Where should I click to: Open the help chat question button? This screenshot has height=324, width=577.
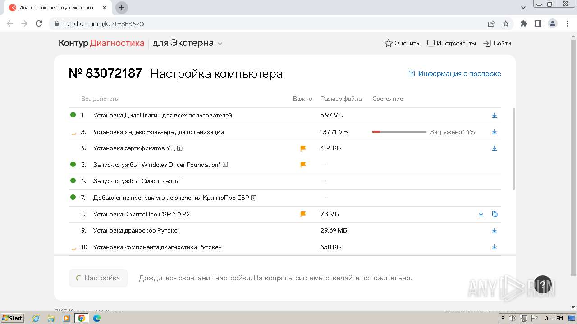pyautogui.click(x=543, y=284)
